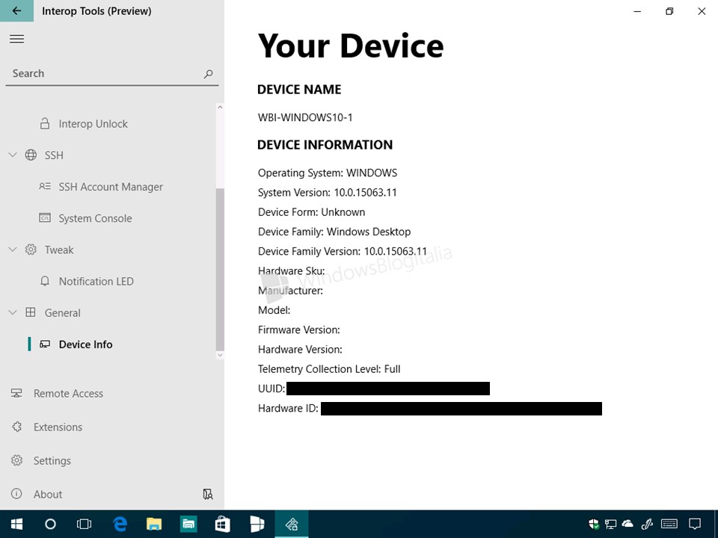Open the About page
The image size is (718, 538).
click(x=48, y=495)
